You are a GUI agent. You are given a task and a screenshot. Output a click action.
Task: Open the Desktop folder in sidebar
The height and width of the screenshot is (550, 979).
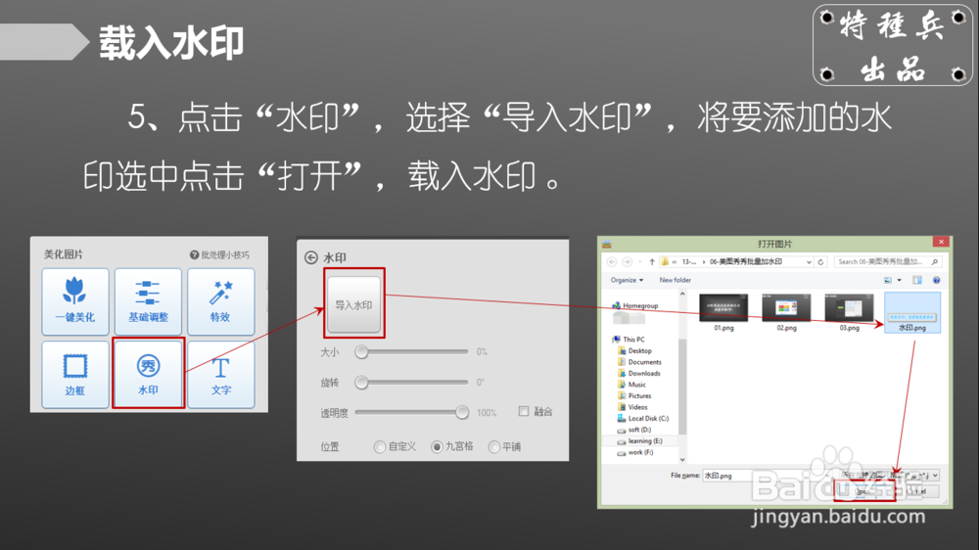(x=634, y=350)
